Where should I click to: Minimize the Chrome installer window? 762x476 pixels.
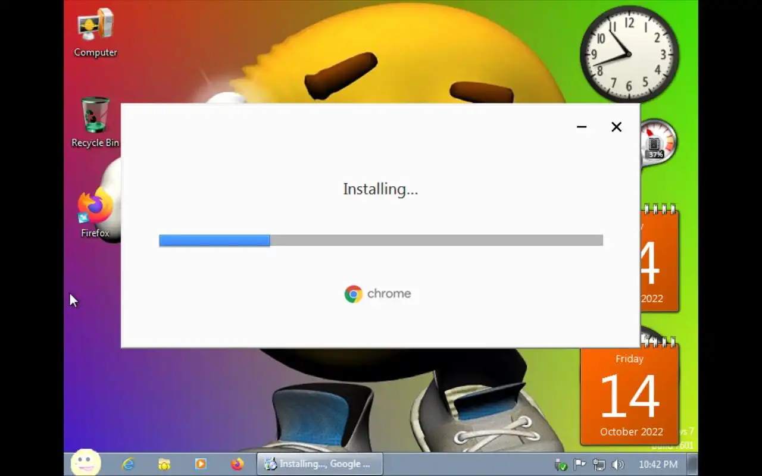point(582,127)
